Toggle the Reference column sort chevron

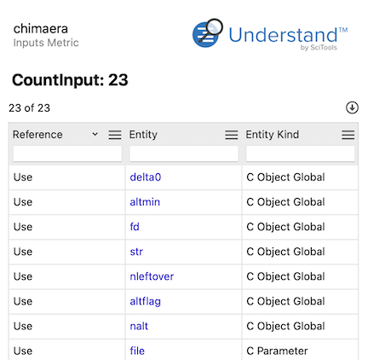[95, 134]
